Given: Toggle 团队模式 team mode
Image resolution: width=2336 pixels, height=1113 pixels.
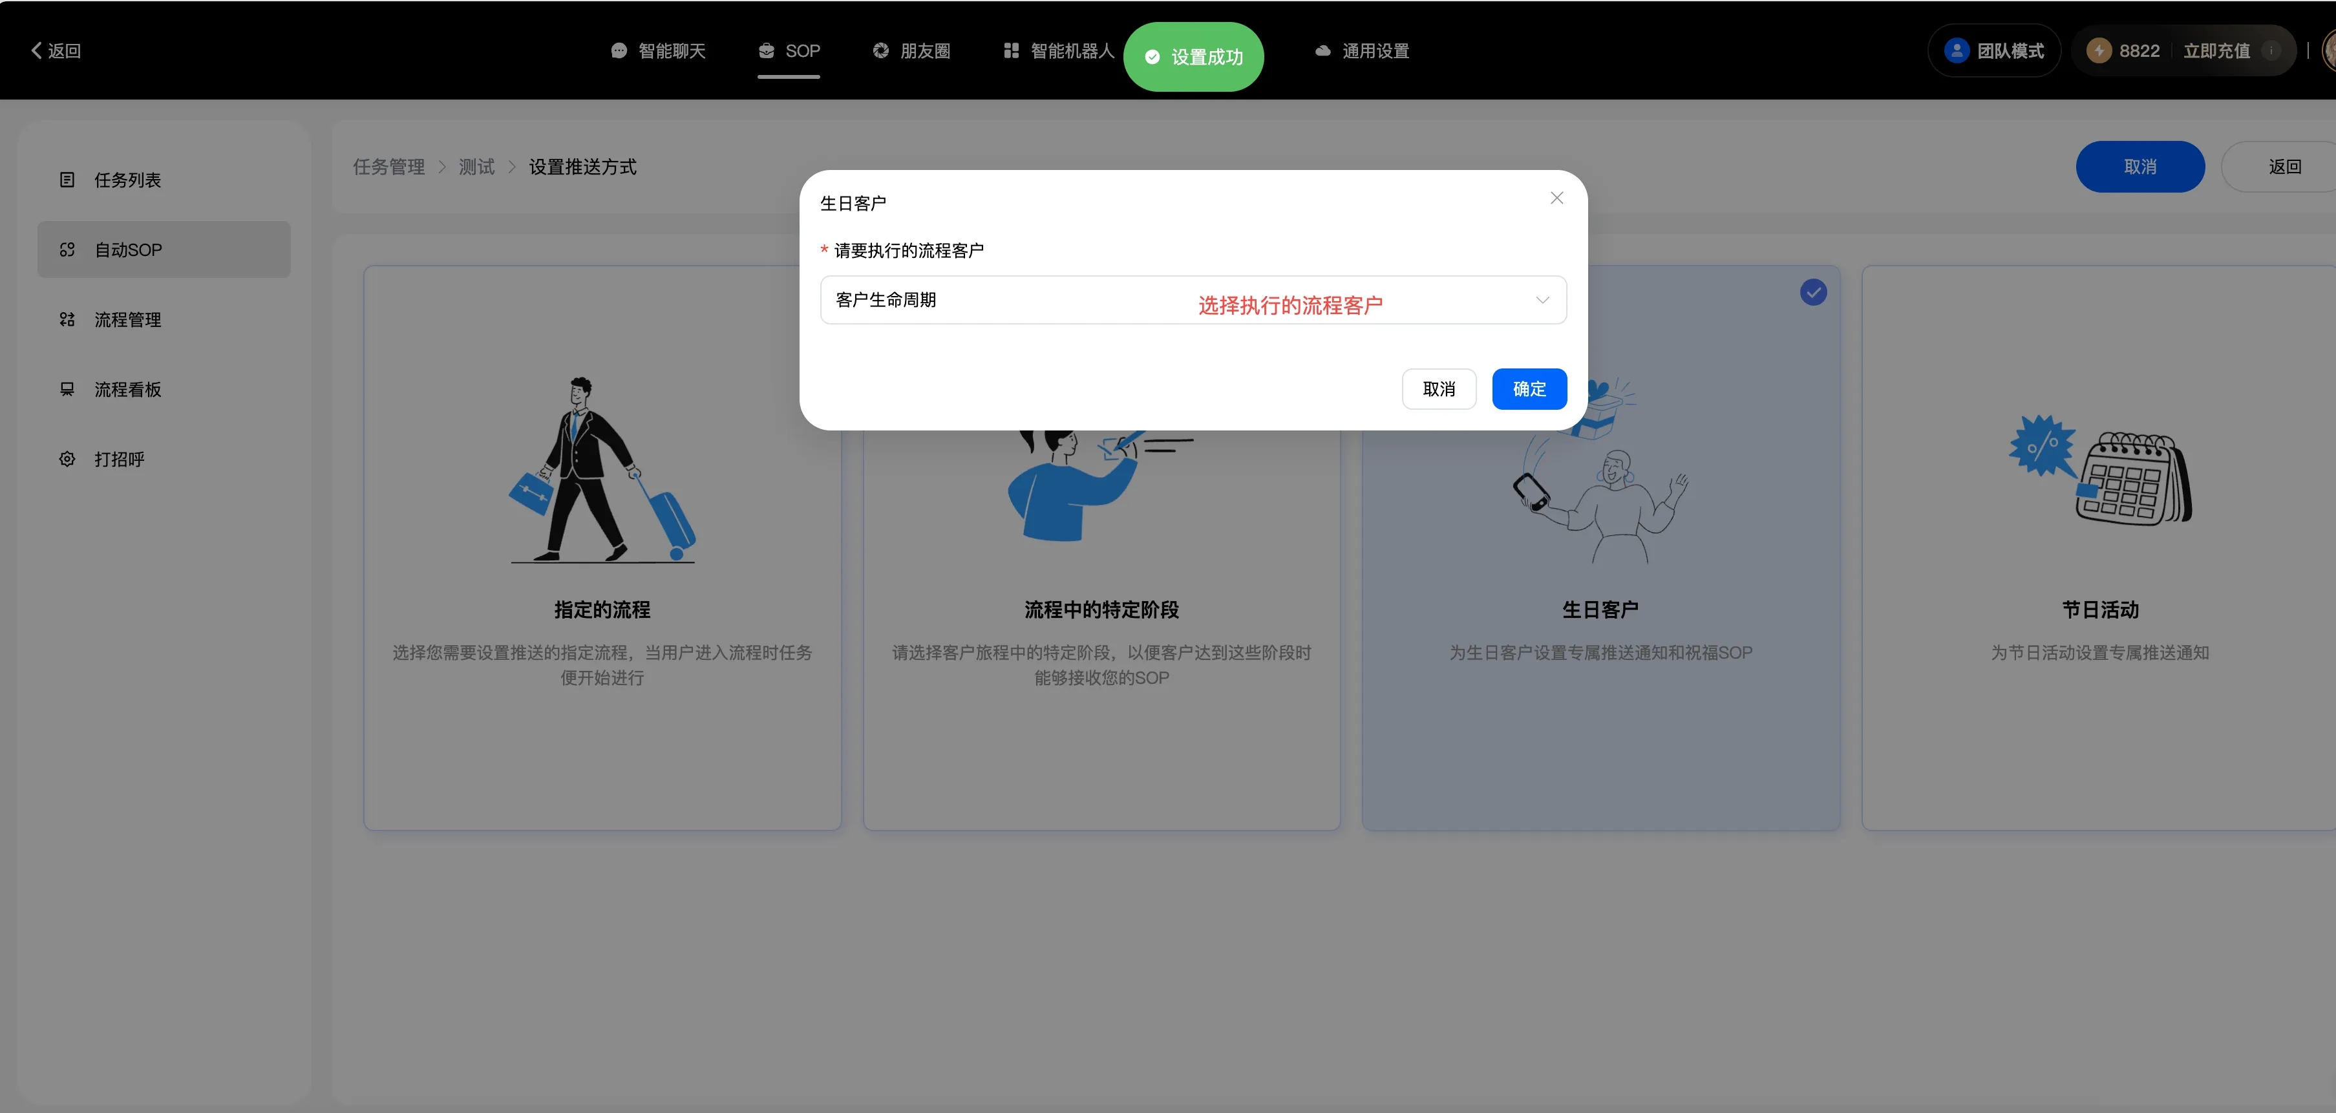Looking at the screenshot, I should (x=1994, y=51).
